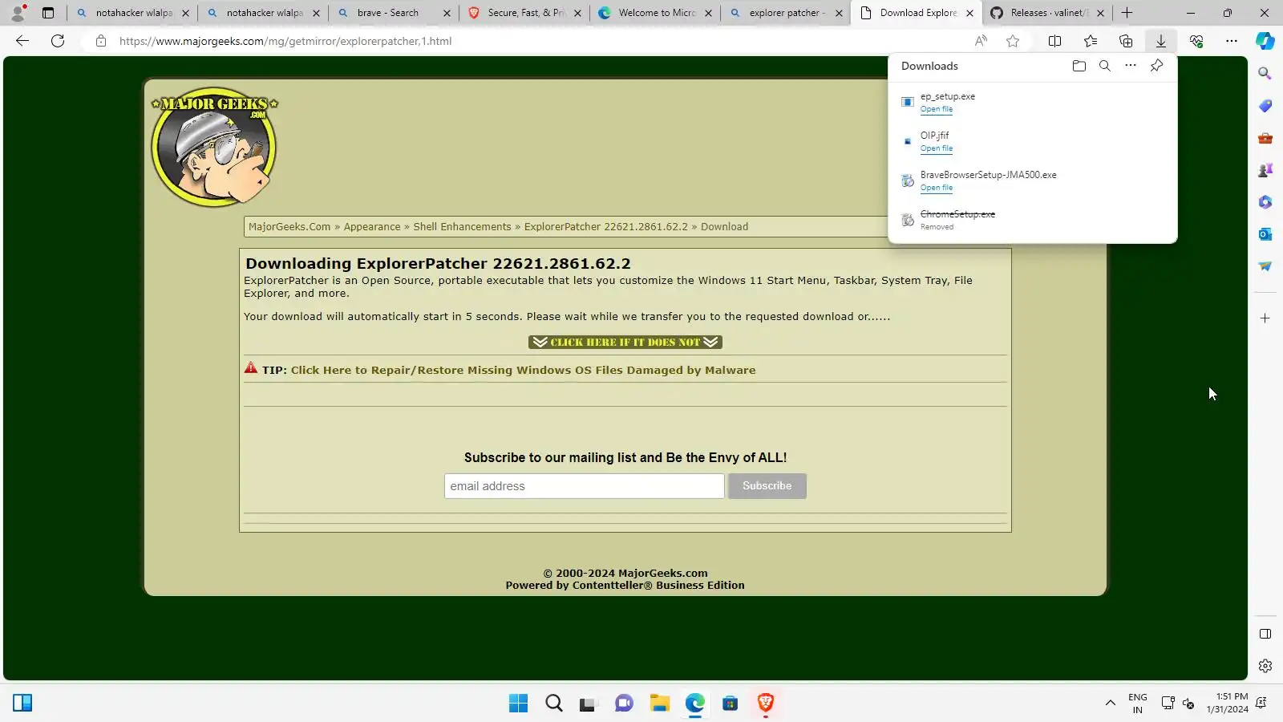Open Edge Settings and more menu
Screen dimensions: 1283x722
1232,41
